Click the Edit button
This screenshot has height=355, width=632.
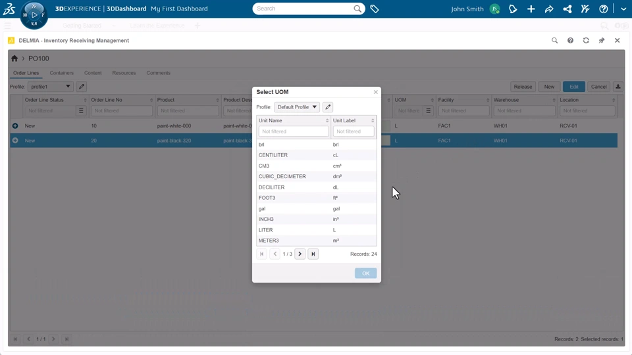[x=574, y=87]
